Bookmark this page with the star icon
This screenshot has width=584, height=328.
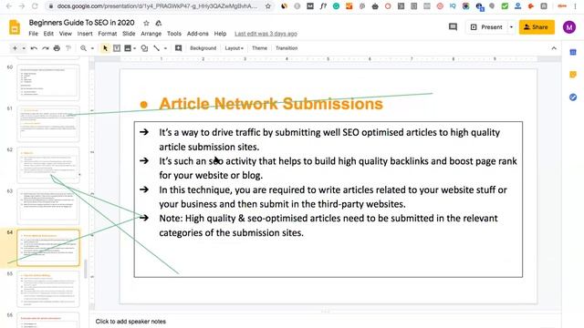click(267, 6)
